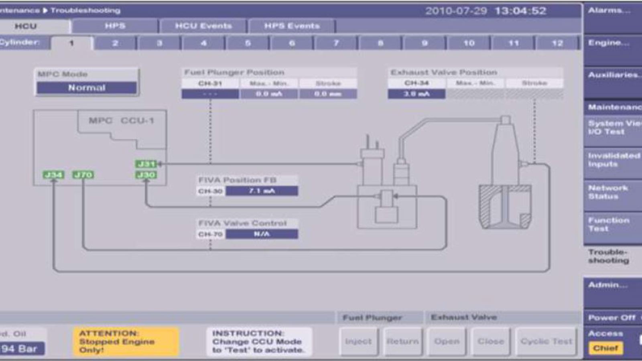Image resolution: width=642 pixels, height=361 pixels.
Task: Open the HPS Events tab
Action: point(293,26)
